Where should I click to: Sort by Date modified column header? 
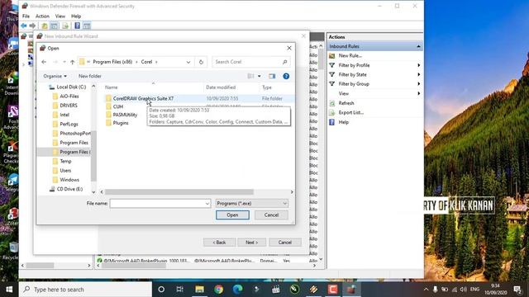[x=221, y=87]
